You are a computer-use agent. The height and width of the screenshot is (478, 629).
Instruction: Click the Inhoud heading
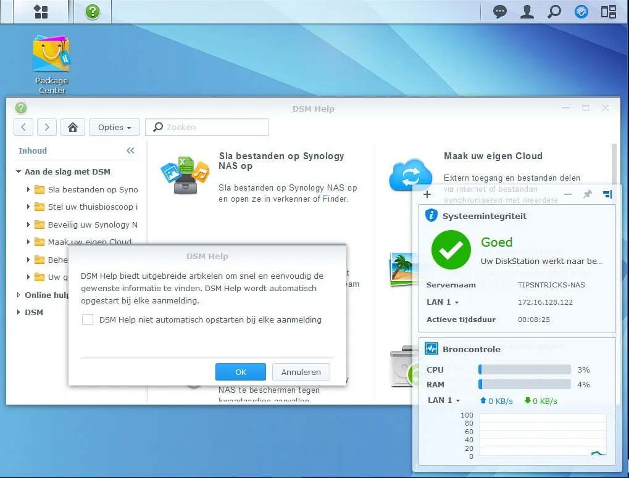pyautogui.click(x=33, y=150)
